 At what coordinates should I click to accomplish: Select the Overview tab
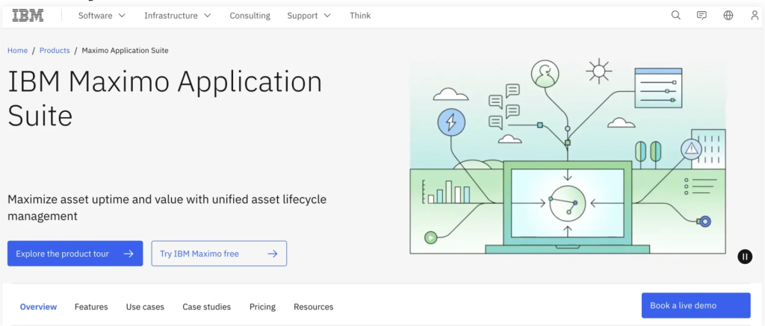pyautogui.click(x=39, y=307)
